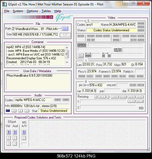Select audio stream 1 button
Screen dimensions: 152x159
point(8,111)
